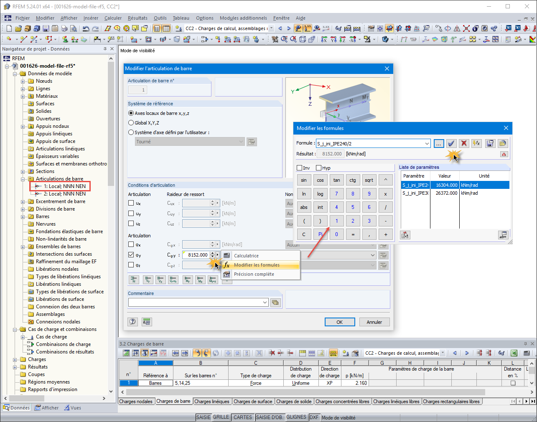This screenshot has width=537, height=422.
Task: Click the My hinge quick-set icon
Action: (x=188, y=280)
